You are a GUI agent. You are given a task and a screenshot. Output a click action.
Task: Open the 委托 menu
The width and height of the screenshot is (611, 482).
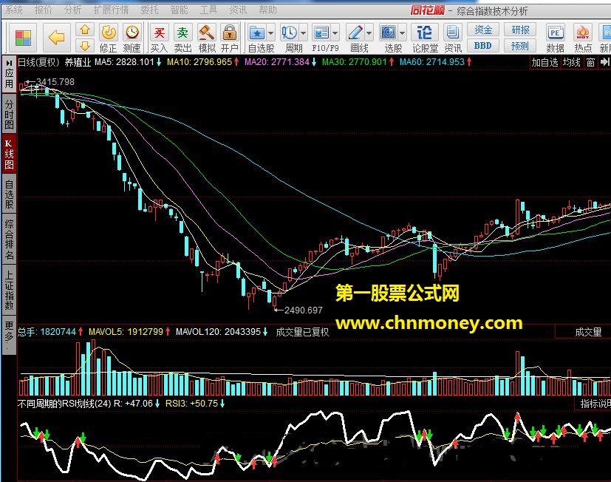point(149,10)
